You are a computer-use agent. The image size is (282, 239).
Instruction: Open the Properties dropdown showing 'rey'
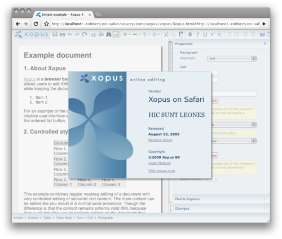pos(234,141)
